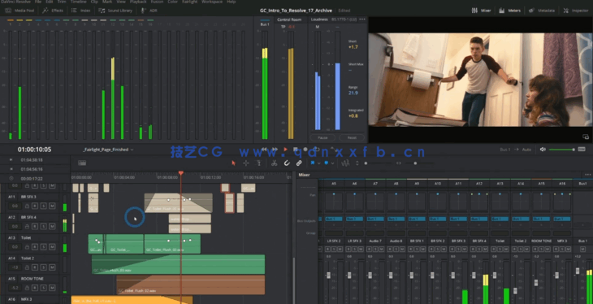Click the Bus 1 master fader handle
Viewport: 593px width, 304px height.
578,270
